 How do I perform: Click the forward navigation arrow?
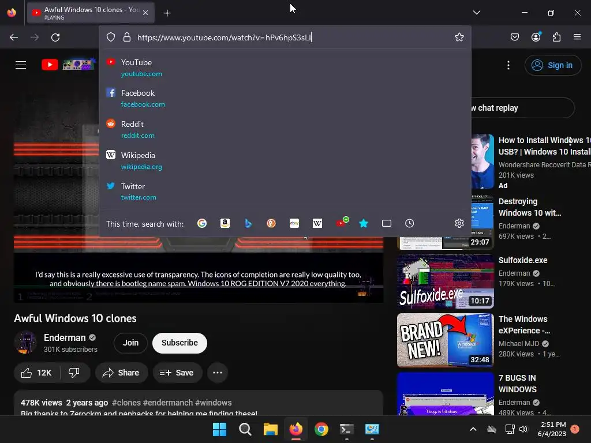point(35,37)
